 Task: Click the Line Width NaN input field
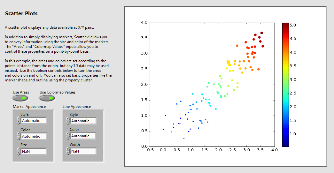pyautogui.click(x=83, y=151)
